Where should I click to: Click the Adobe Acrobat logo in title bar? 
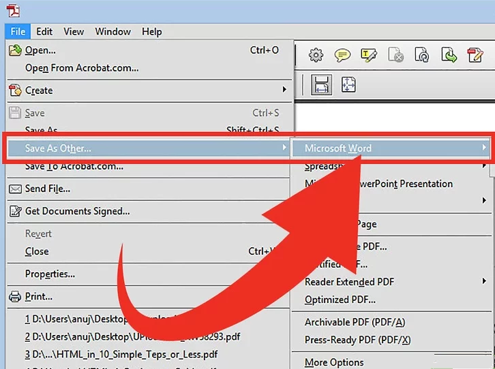tap(13, 10)
